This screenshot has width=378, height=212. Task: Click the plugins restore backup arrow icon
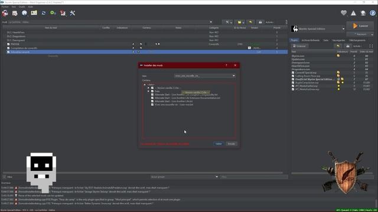point(338,46)
